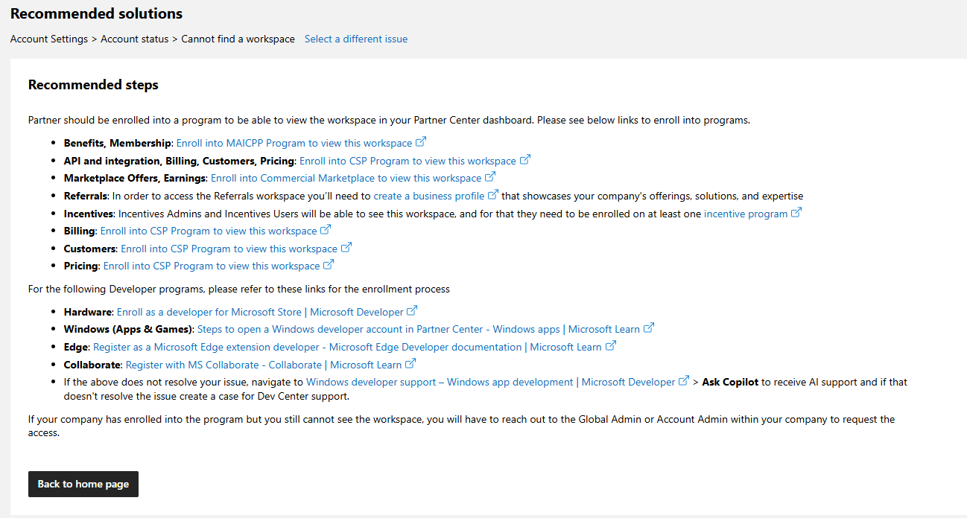Click the bold 'Benefits, Membership' label
967x518 pixels.
(x=118, y=143)
